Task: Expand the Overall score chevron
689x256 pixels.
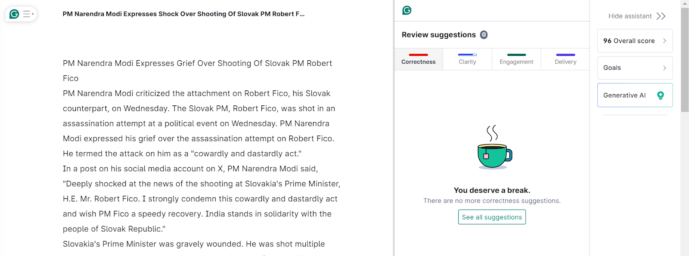Action: click(664, 41)
